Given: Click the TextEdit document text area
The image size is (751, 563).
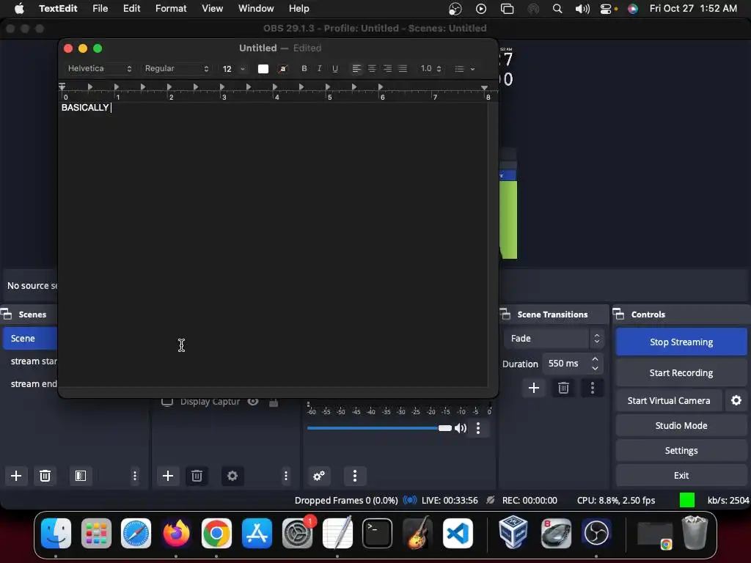Looking at the screenshot, I should pyautogui.click(x=273, y=244).
